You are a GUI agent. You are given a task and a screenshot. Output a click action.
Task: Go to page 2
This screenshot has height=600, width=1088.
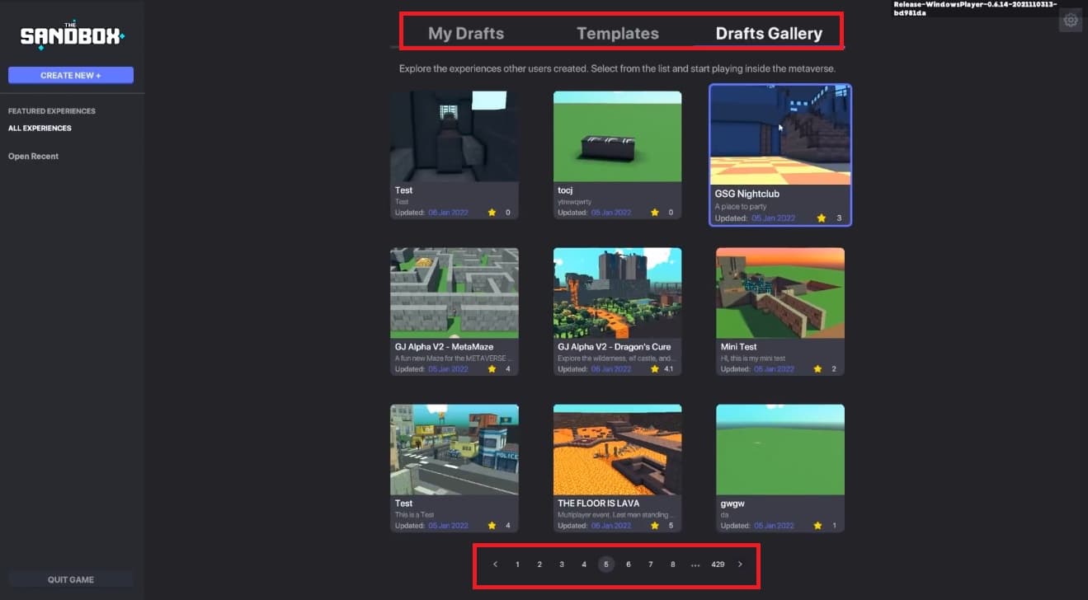[x=539, y=565]
